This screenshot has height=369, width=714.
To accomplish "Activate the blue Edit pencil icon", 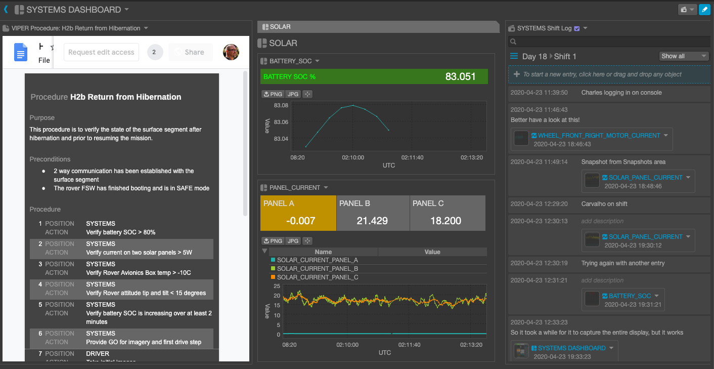I will [705, 9].
